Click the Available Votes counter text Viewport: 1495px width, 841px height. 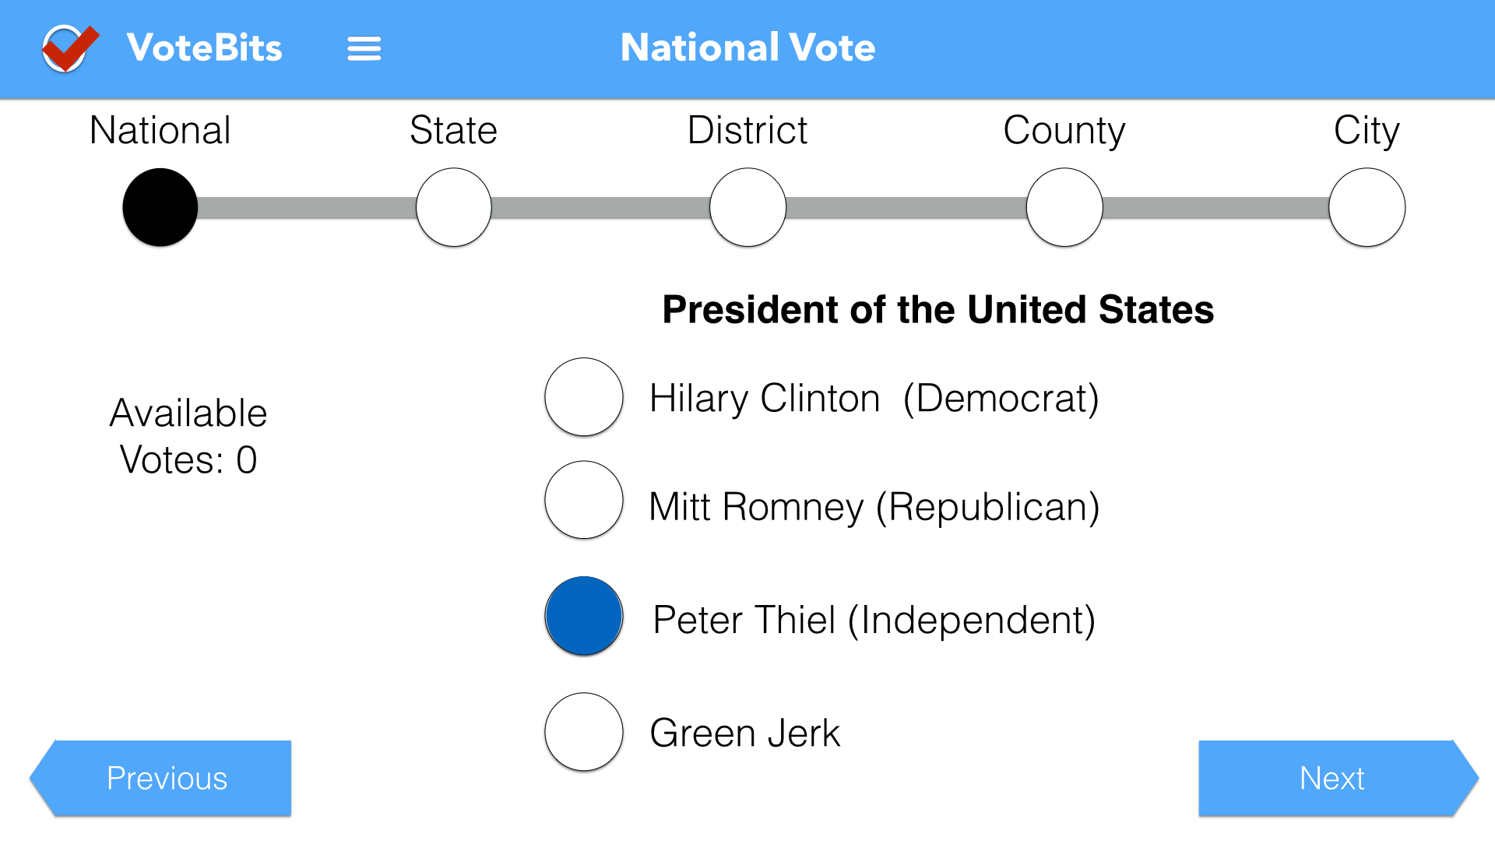(188, 436)
